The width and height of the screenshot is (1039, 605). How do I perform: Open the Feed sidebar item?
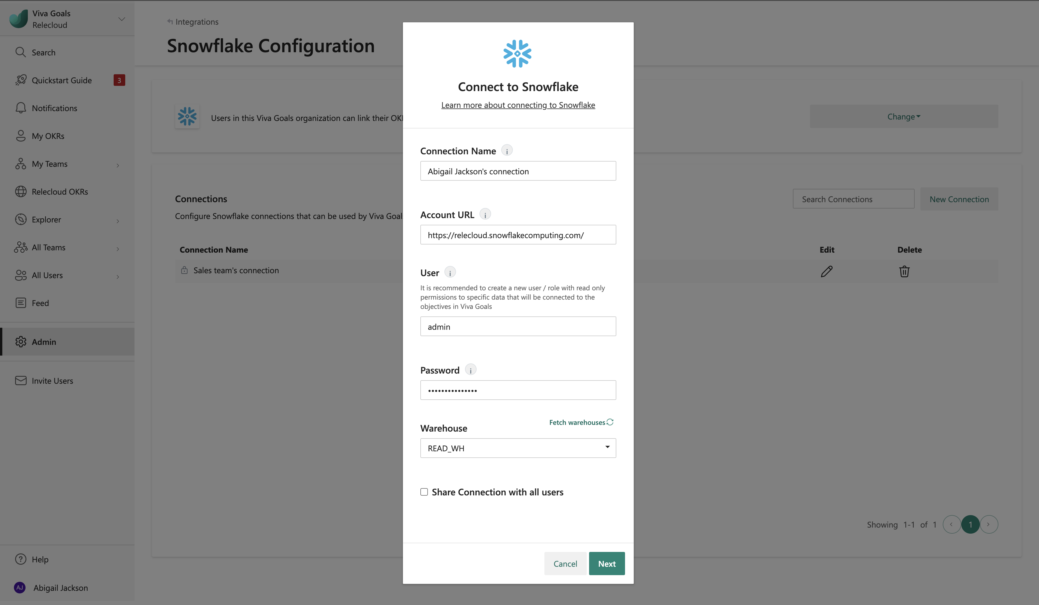click(x=40, y=303)
